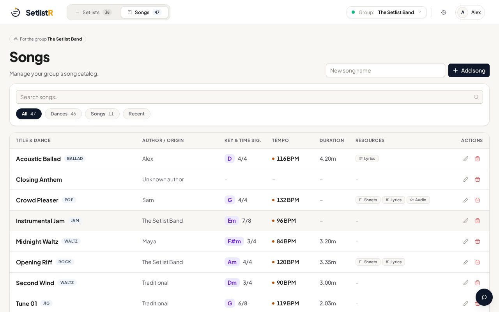Click the F#m key badge
Viewport: 499px width, 312px height.
point(234,241)
